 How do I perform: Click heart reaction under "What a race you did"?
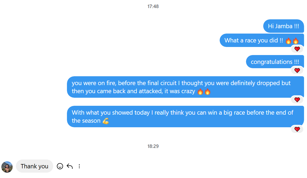pos(297,49)
